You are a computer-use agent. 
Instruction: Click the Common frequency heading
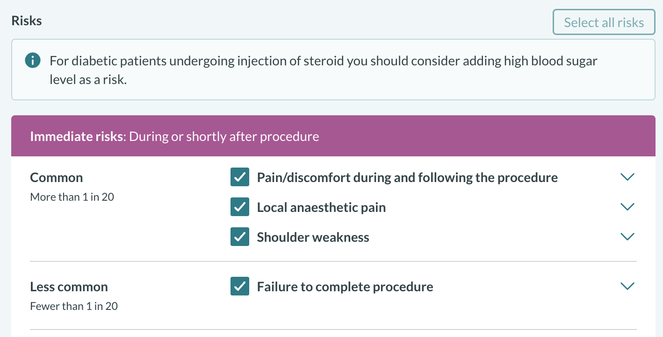[57, 178]
